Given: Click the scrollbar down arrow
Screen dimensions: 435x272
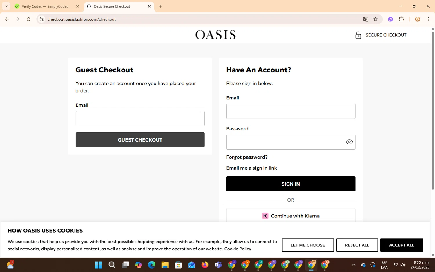Looking at the screenshot, I should click(x=433, y=255).
